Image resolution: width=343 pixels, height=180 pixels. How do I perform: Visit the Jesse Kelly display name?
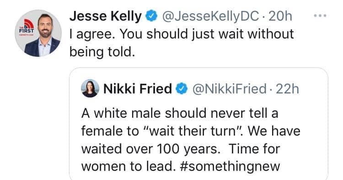click(106, 16)
